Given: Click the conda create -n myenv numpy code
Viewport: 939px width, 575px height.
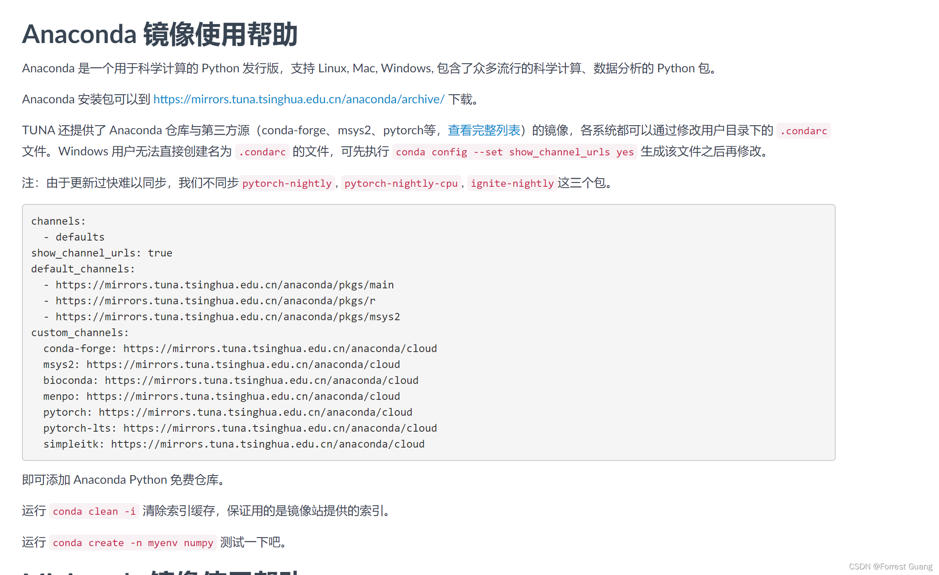Looking at the screenshot, I should coord(133,543).
